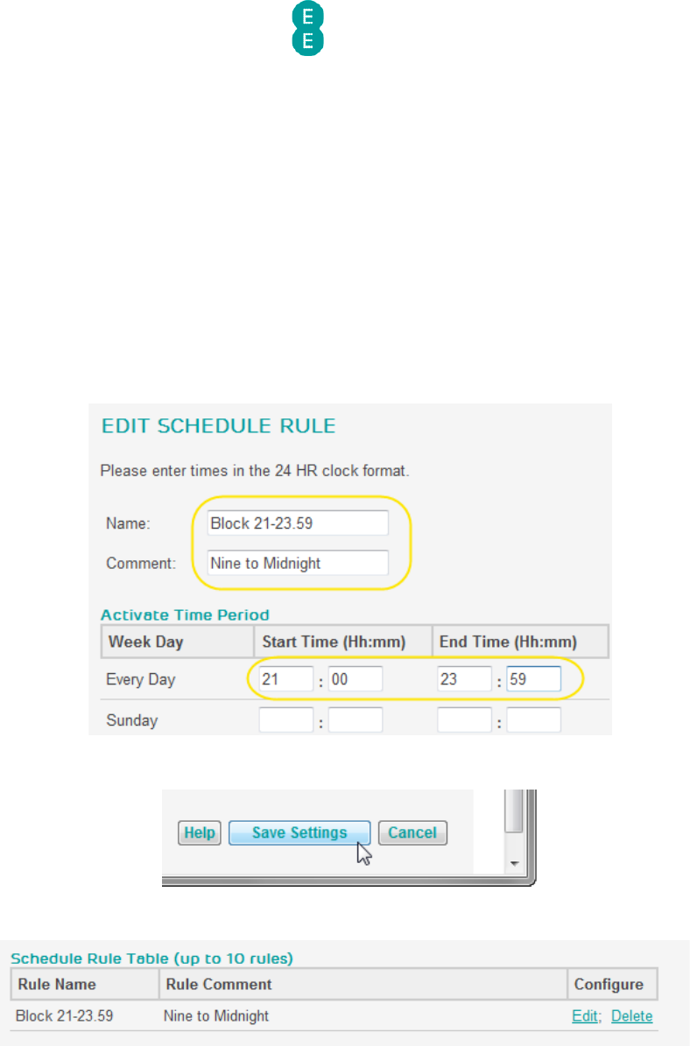The height and width of the screenshot is (1046, 690).
Task: Click the Sunday end minutes field
Action: tap(534, 720)
